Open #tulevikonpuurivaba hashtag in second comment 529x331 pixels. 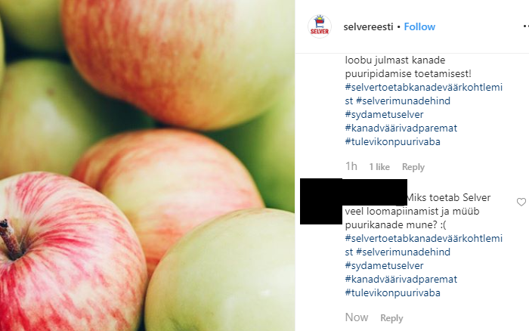click(x=392, y=293)
